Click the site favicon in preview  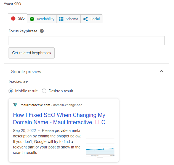(x=15, y=105)
